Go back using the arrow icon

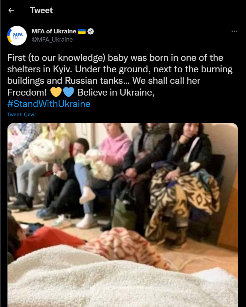coord(11,10)
